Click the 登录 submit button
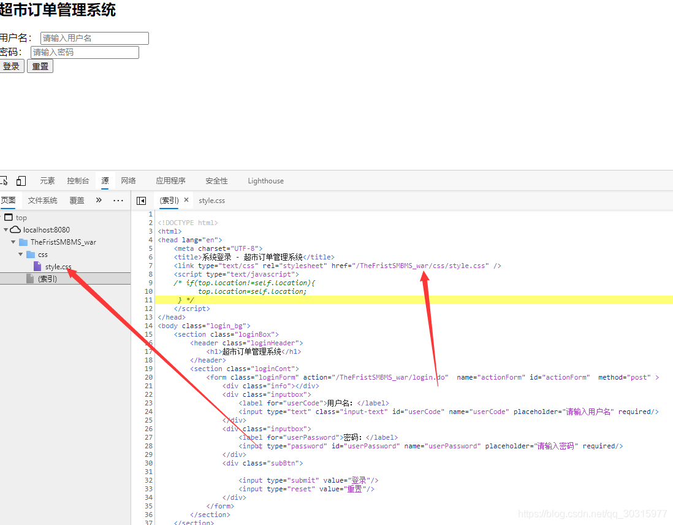This screenshot has width=673, height=525. point(12,66)
